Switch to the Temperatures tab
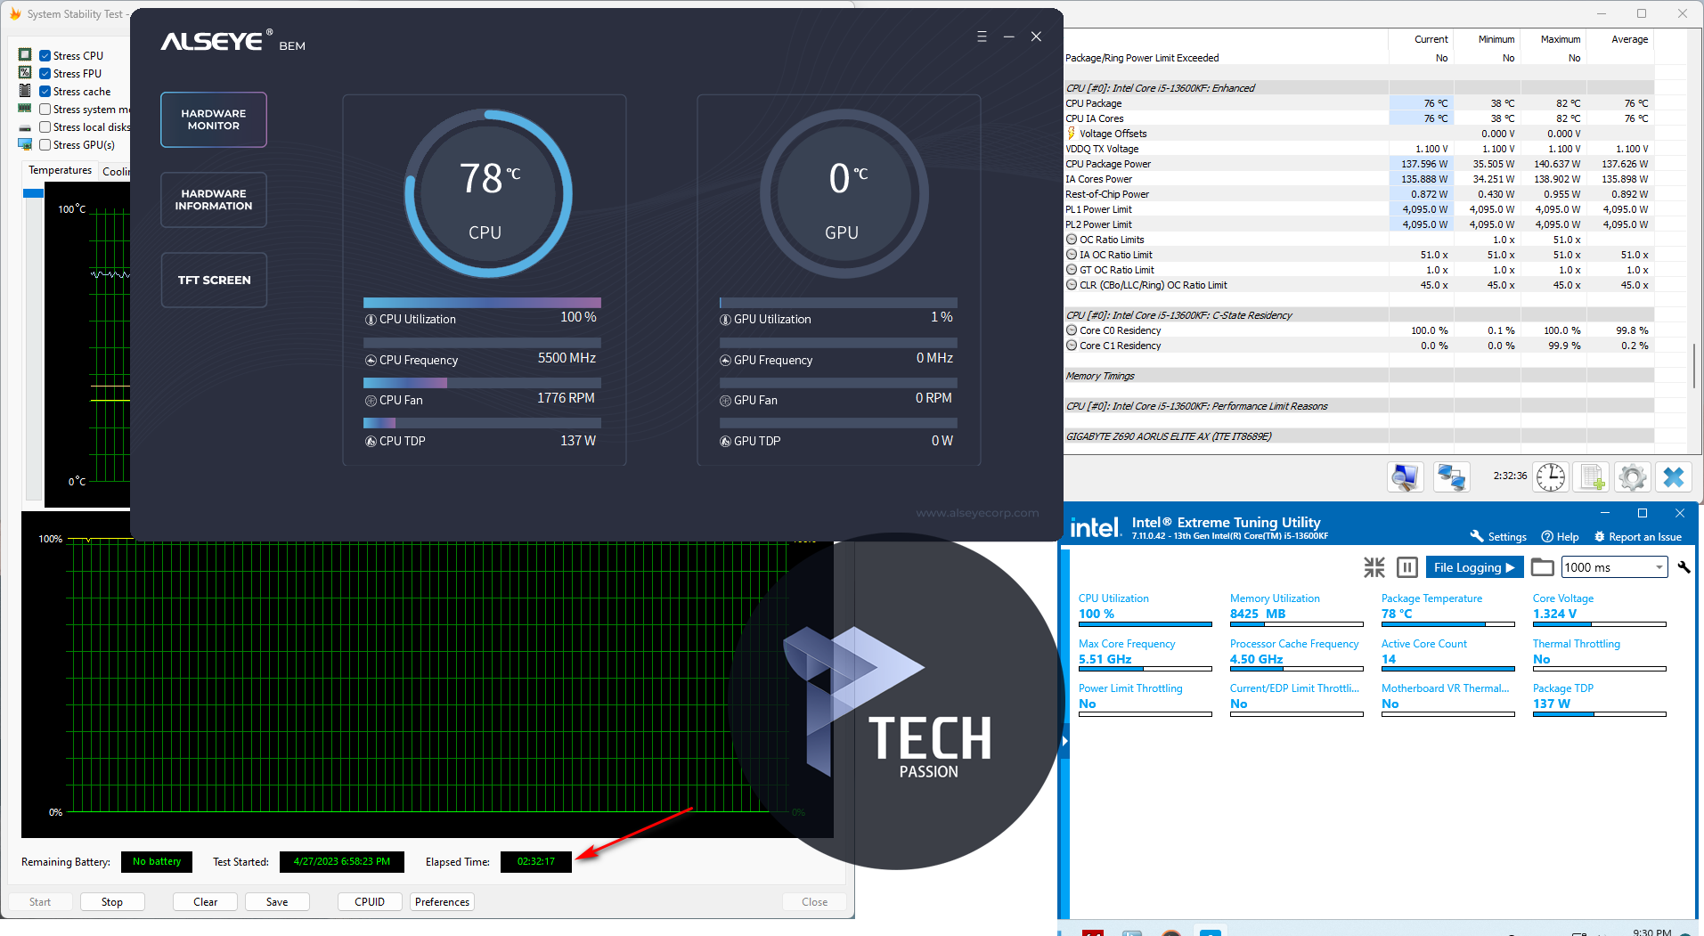This screenshot has height=936, width=1704. [60, 170]
